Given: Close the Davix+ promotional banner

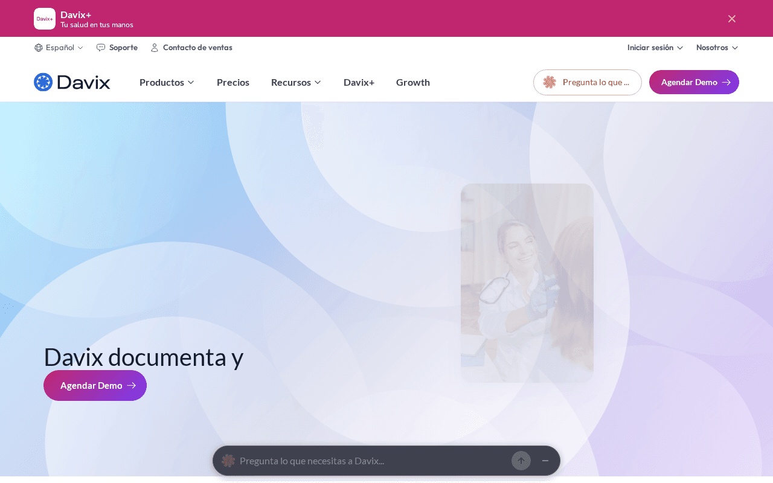Looking at the screenshot, I should 732,19.
